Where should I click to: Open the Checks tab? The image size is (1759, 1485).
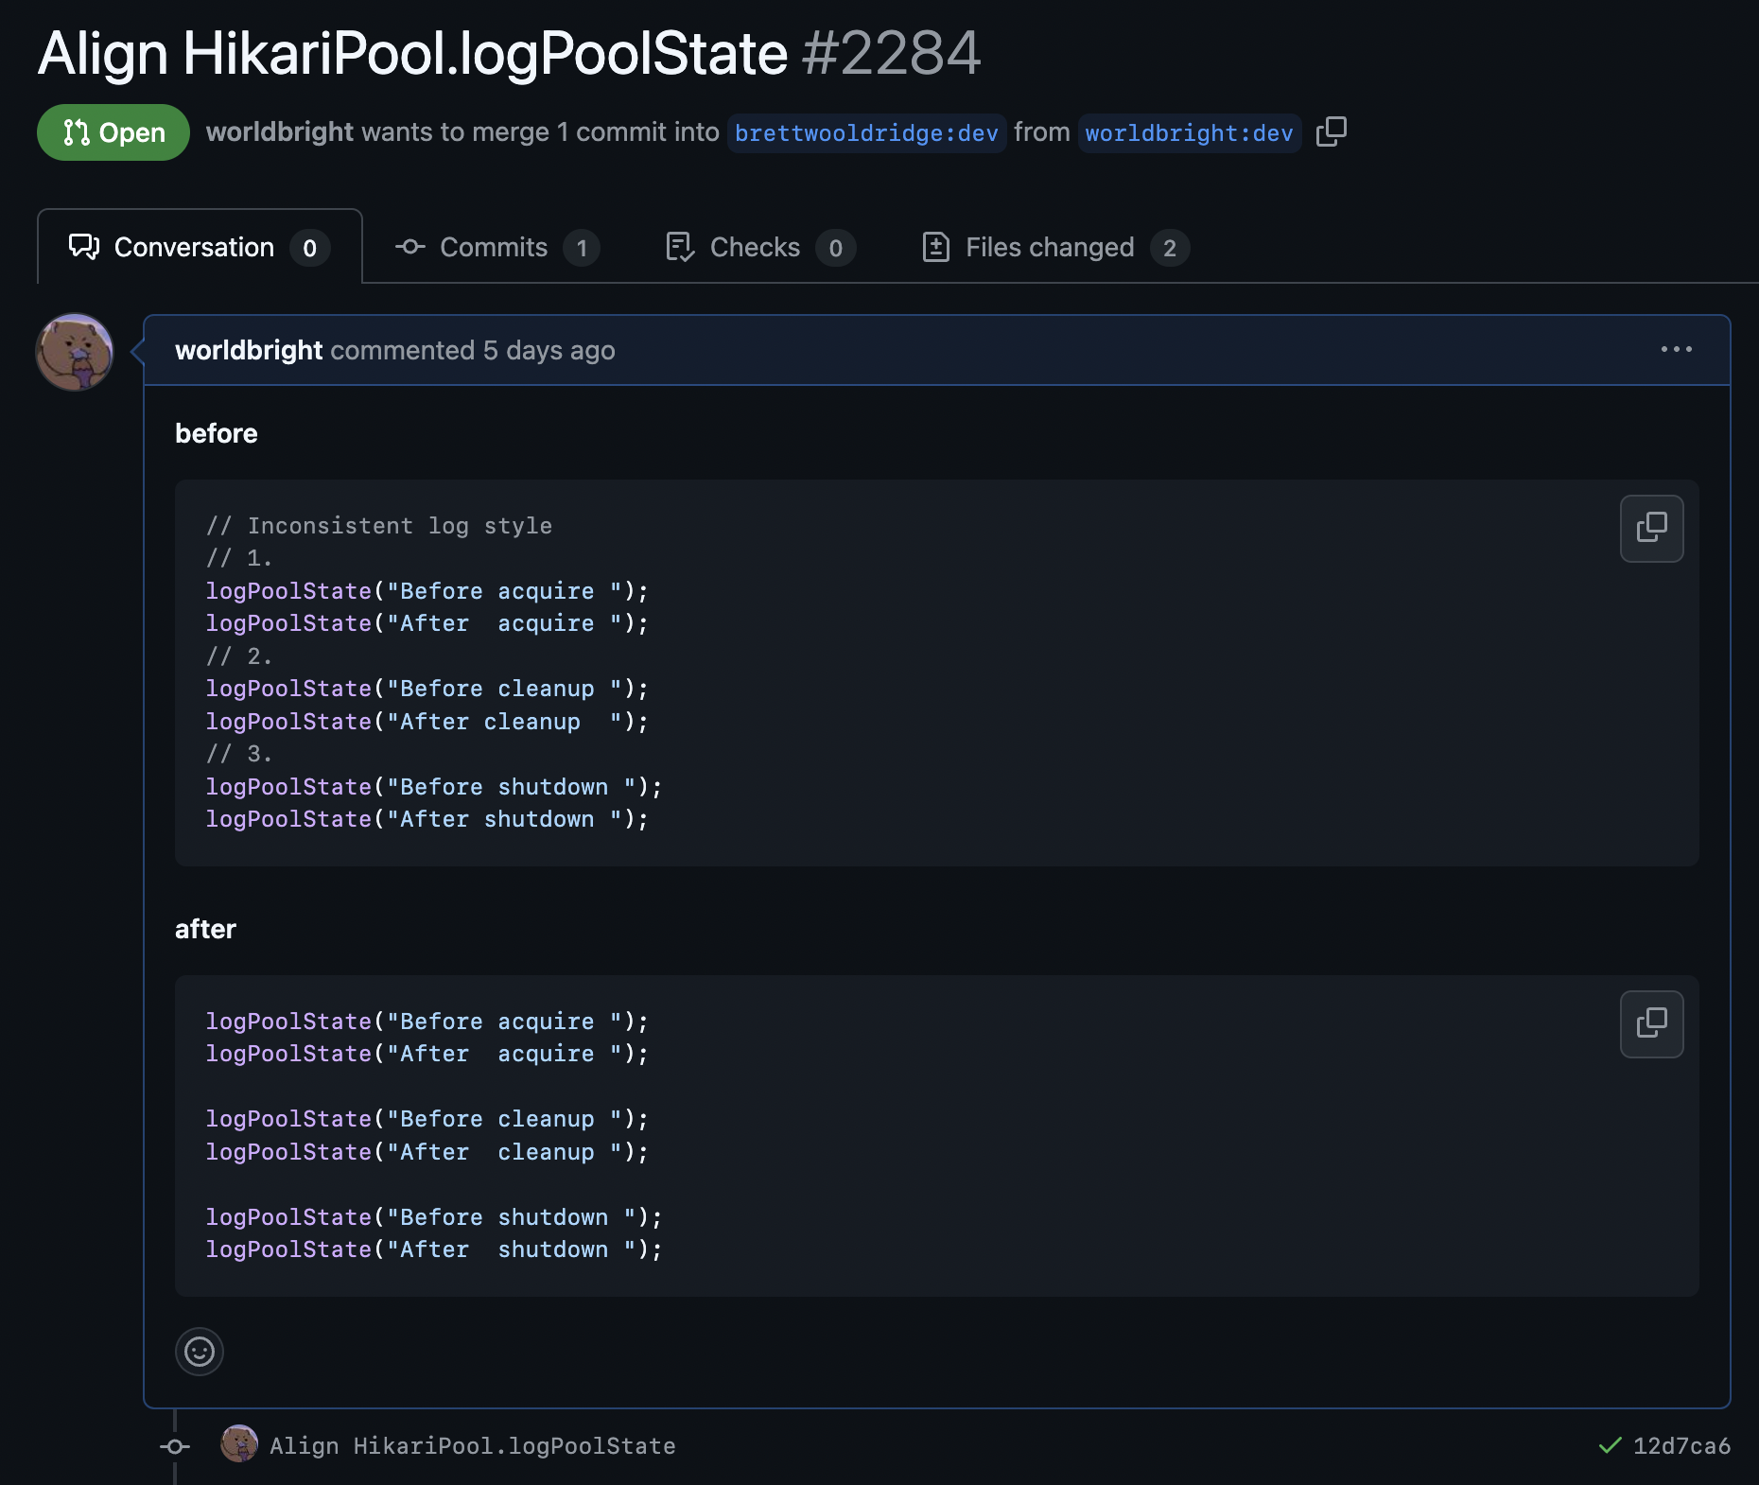tap(760, 247)
